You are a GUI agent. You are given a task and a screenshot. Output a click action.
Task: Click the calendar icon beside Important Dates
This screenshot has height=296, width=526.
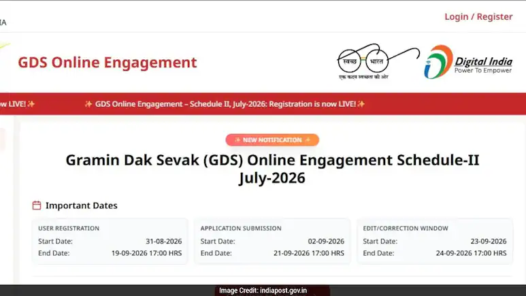37,205
